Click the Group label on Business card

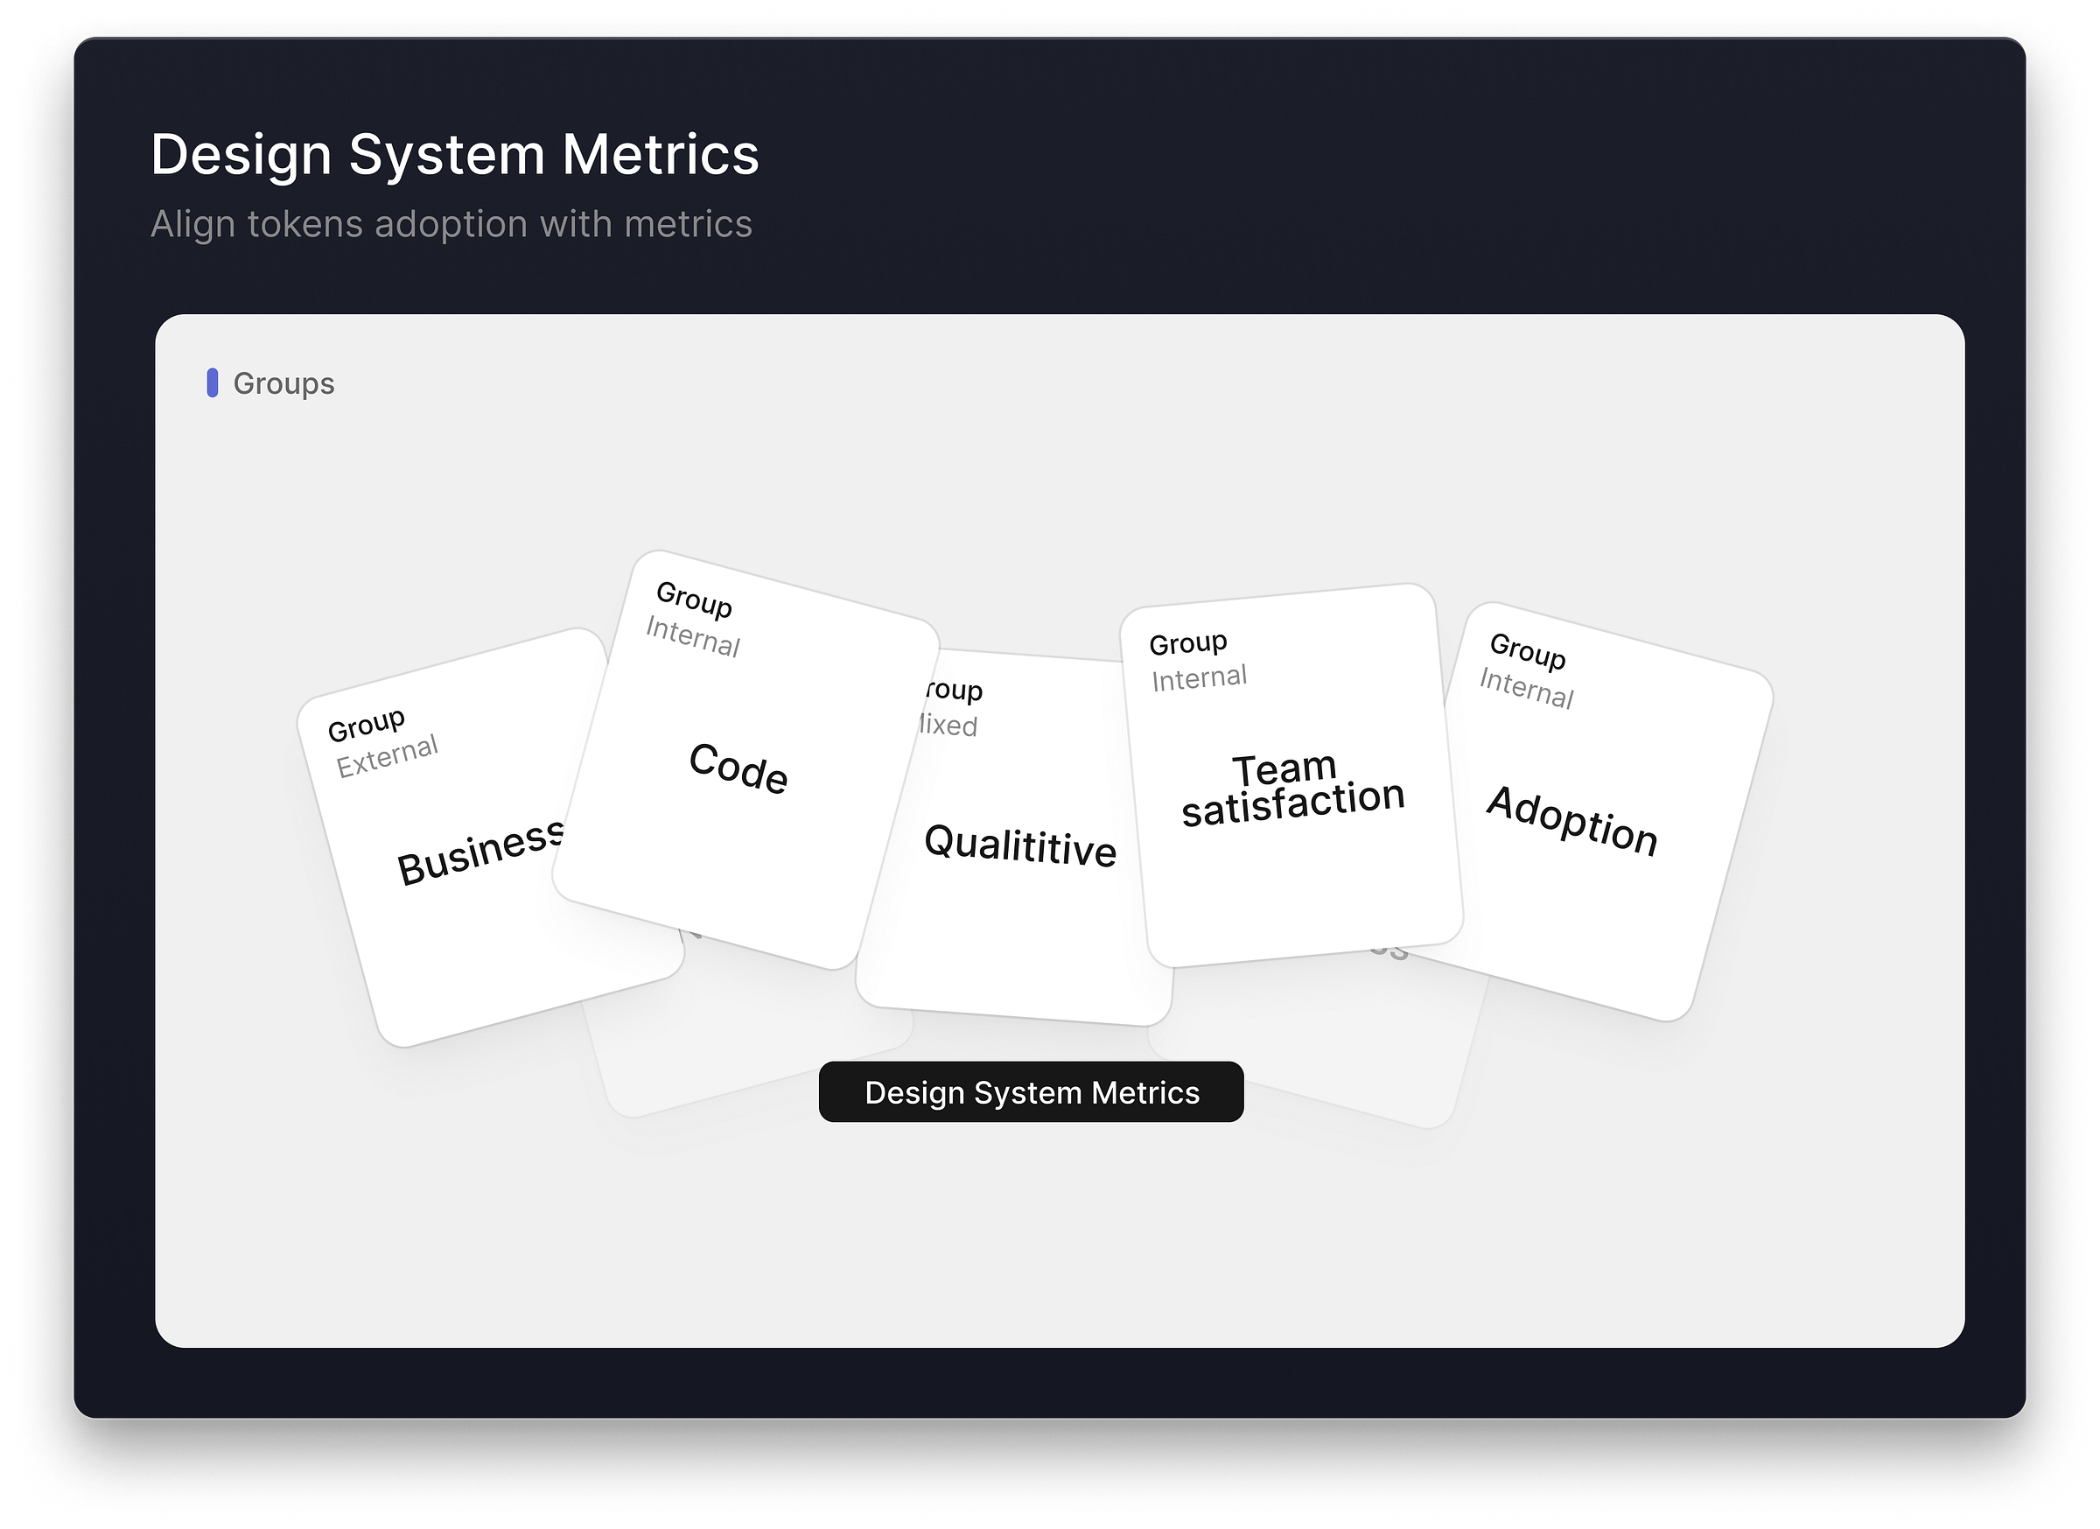click(366, 726)
